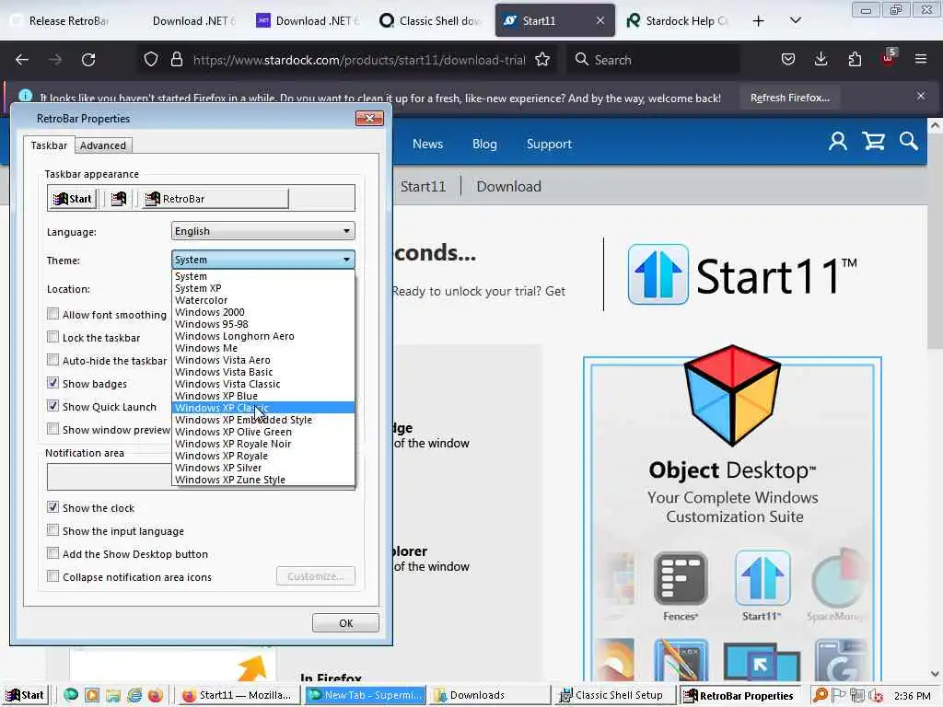Enable Show the input language

coord(52,530)
